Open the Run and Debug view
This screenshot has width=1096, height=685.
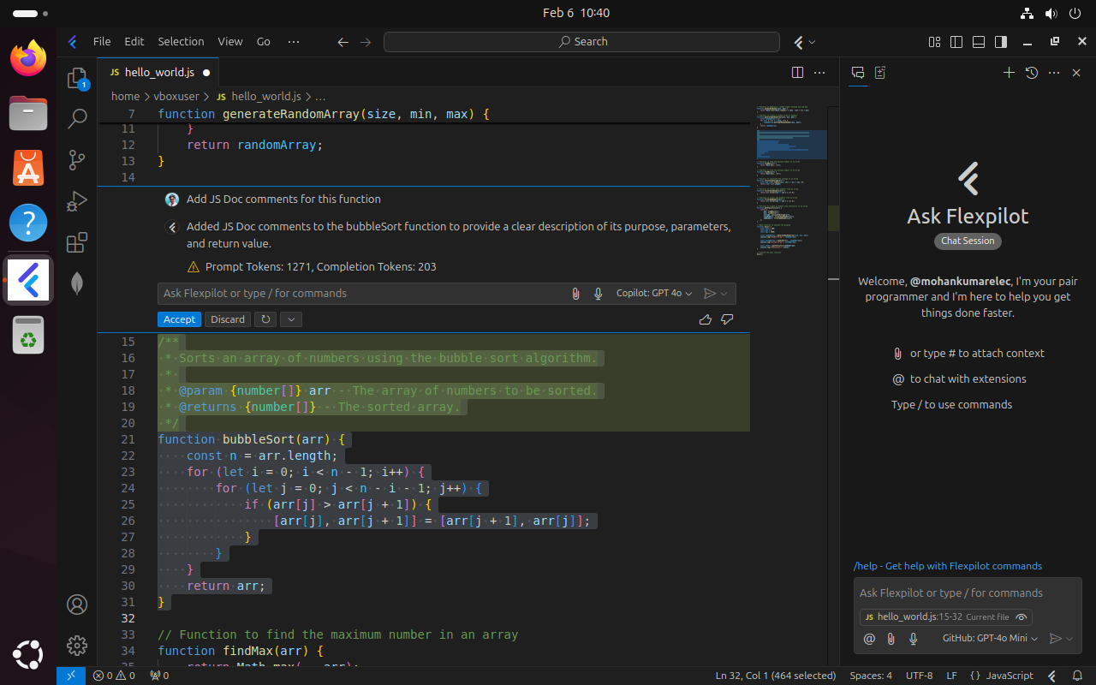(77, 201)
